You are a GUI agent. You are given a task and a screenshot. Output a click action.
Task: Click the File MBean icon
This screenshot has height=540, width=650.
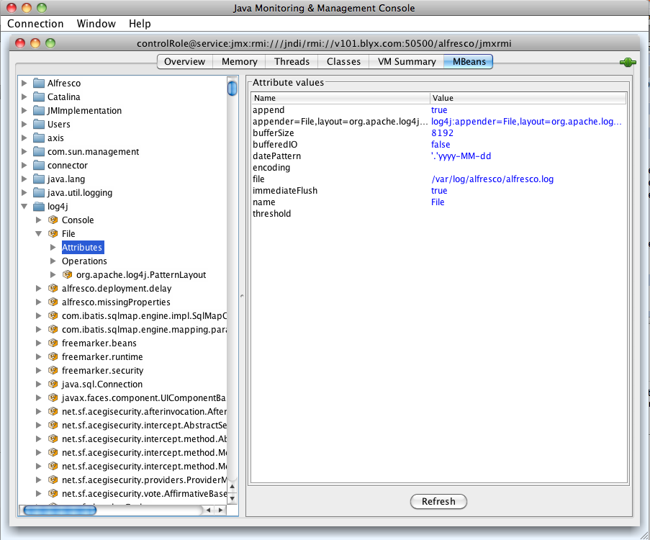click(x=53, y=233)
